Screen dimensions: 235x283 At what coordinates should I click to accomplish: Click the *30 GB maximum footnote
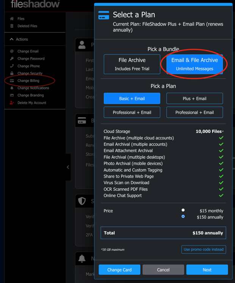tap(113, 250)
